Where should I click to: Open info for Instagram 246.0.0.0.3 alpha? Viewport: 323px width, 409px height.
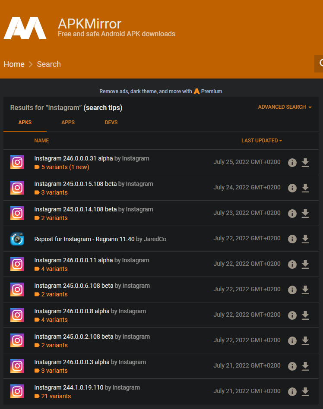(292, 366)
